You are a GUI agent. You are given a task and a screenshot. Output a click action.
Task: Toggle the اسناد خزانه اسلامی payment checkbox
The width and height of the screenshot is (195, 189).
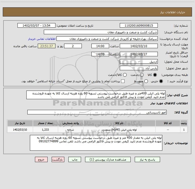pyautogui.click(x=123, y=81)
